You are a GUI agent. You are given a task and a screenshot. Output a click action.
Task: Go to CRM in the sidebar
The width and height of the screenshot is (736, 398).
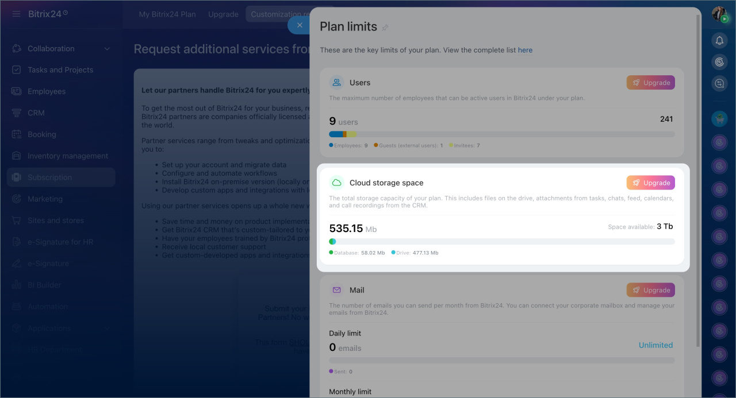(x=36, y=113)
